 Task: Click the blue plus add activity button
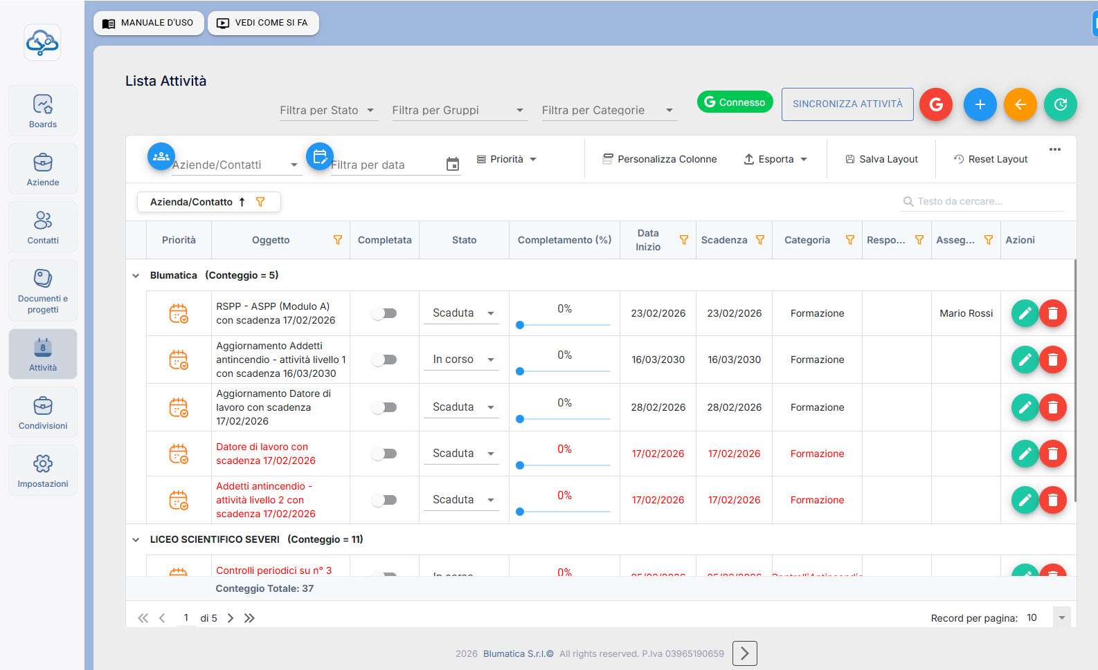[x=980, y=104]
